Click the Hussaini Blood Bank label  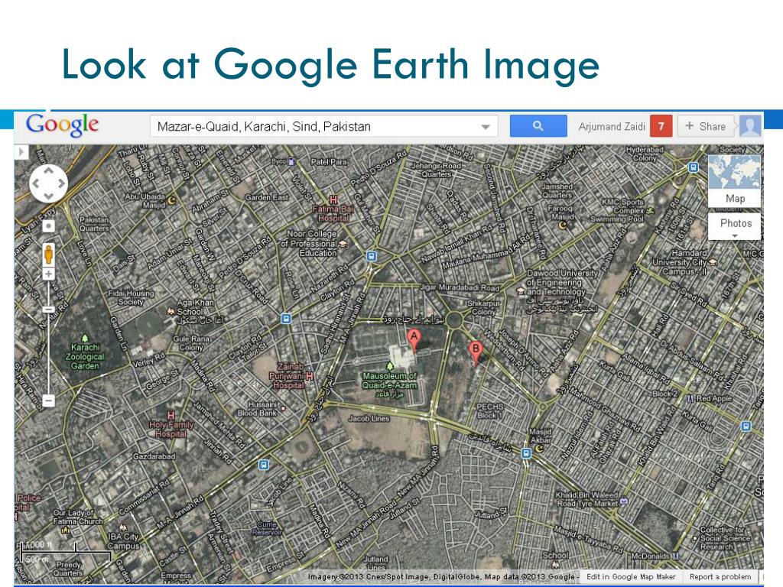click(257, 408)
